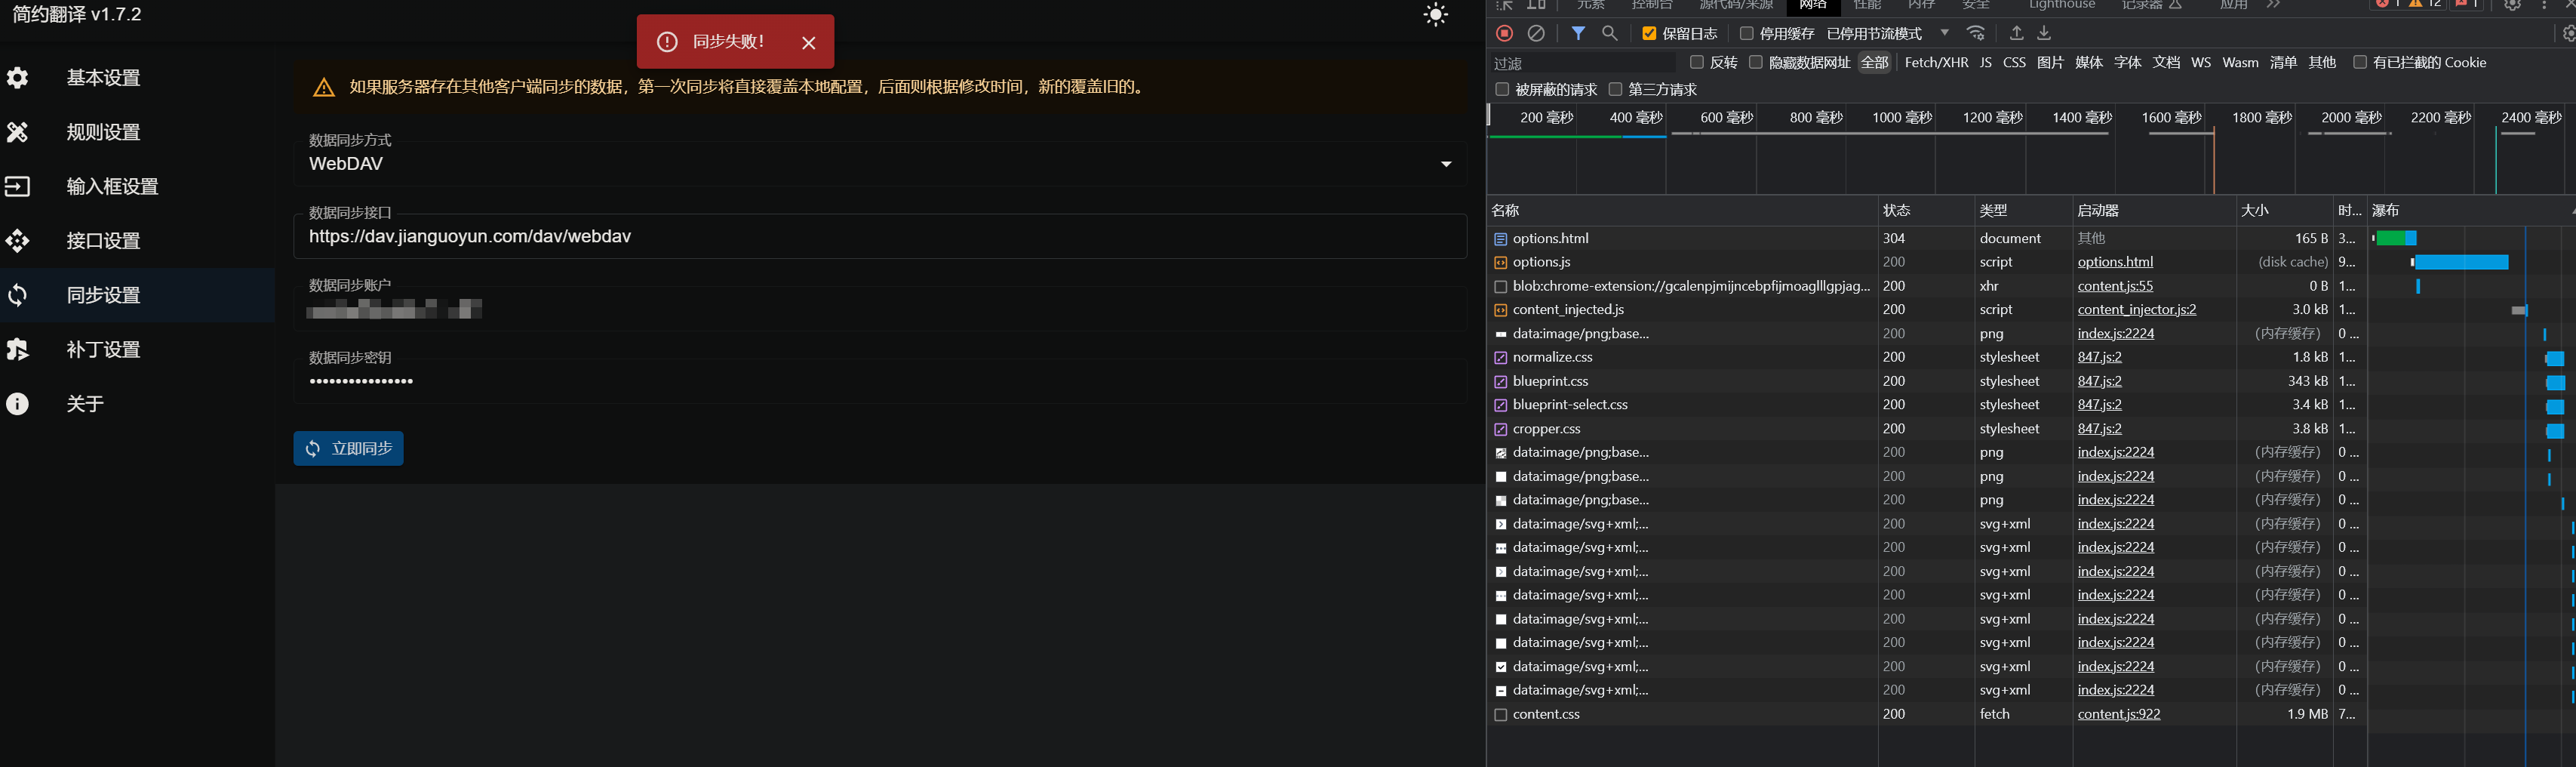Click the 立即同步 sync button
Screen dimensions: 2576x767
[348, 448]
